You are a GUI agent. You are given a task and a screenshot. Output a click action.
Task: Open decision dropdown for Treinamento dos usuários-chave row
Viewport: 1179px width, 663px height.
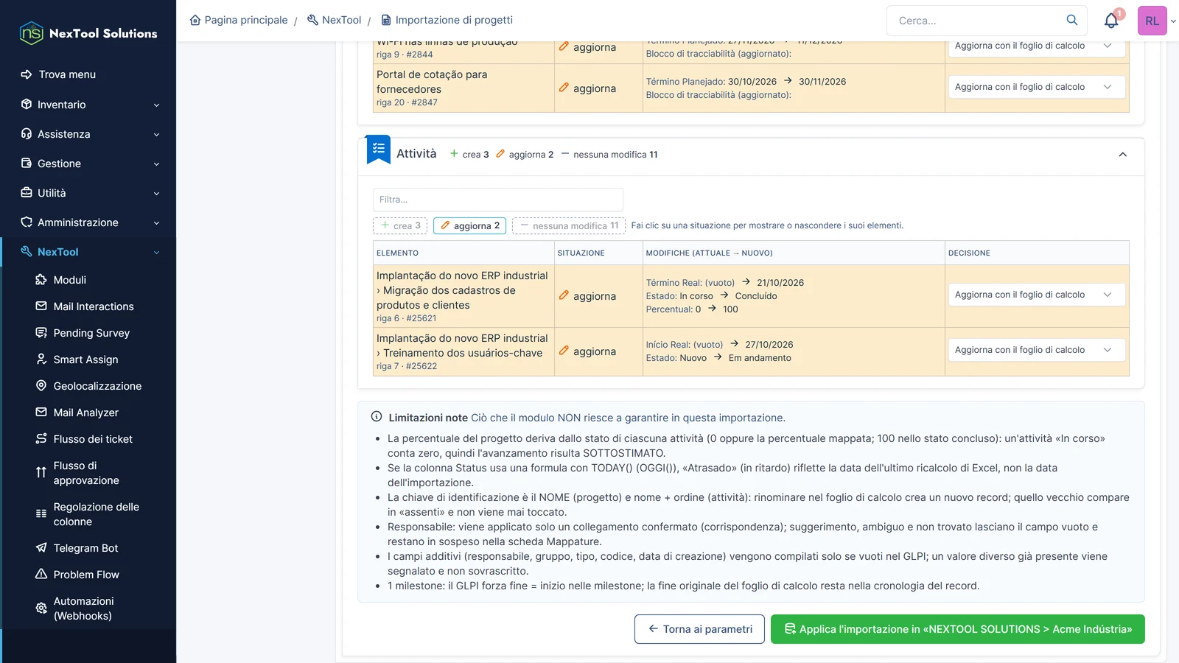point(1036,350)
